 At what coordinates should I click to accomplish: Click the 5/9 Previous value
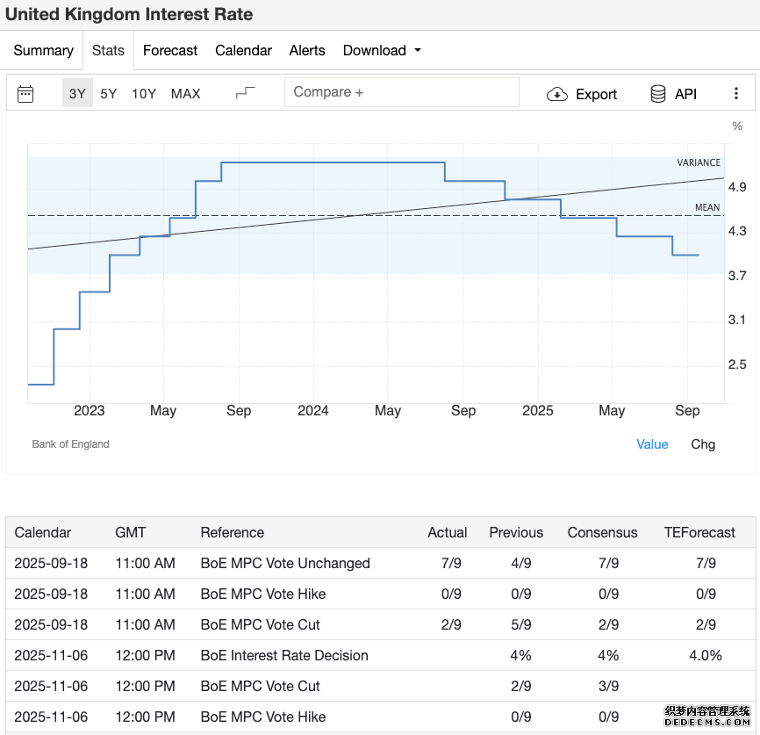tap(521, 625)
